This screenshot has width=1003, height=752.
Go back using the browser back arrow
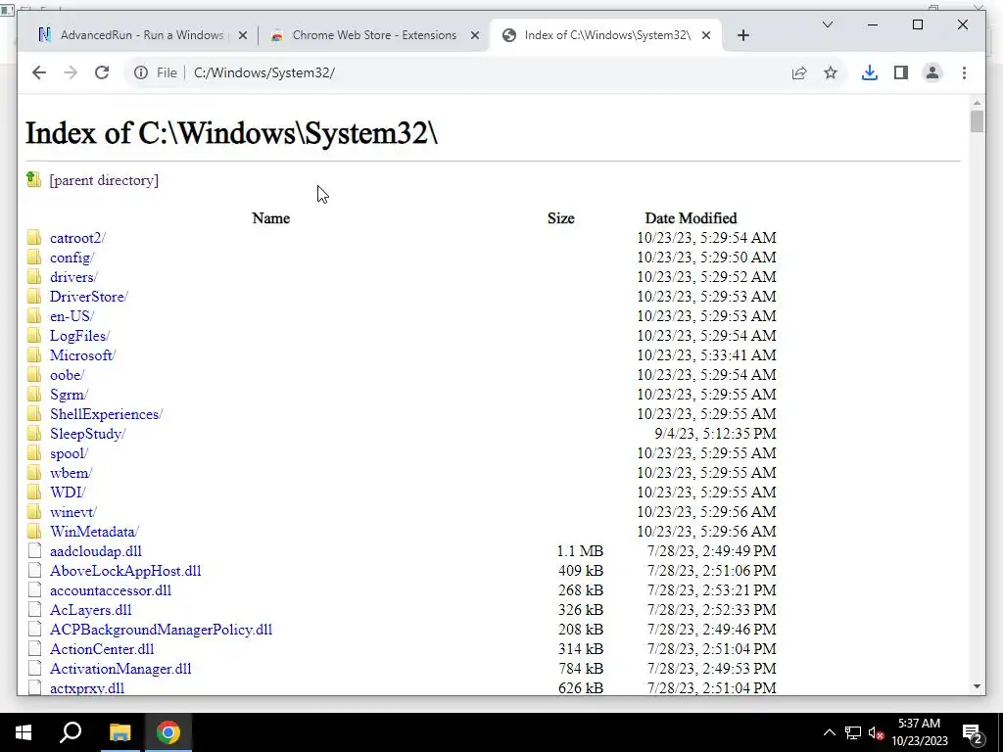pos(39,72)
